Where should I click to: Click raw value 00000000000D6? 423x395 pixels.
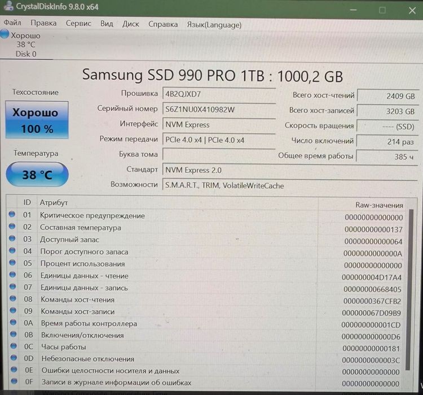pos(371,337)
